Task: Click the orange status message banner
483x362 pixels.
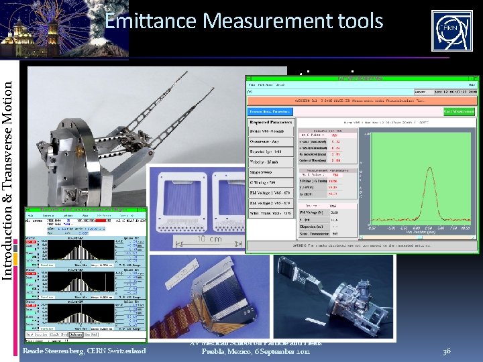Action: [362, 101]
